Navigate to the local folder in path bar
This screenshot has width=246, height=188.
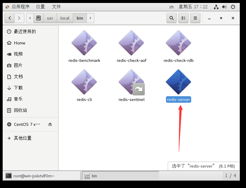pos(65,18)
